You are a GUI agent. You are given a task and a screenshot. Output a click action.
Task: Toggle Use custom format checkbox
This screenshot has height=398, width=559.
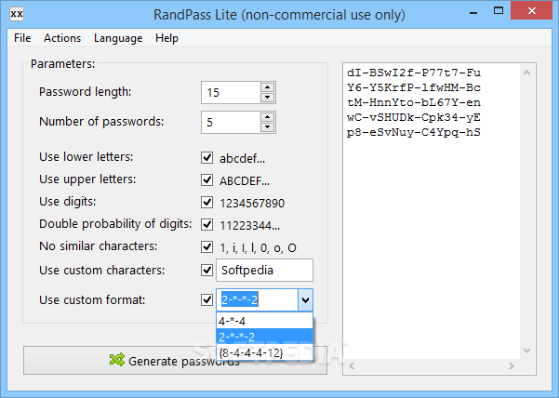pyautogui.click(x=206, y=299)
